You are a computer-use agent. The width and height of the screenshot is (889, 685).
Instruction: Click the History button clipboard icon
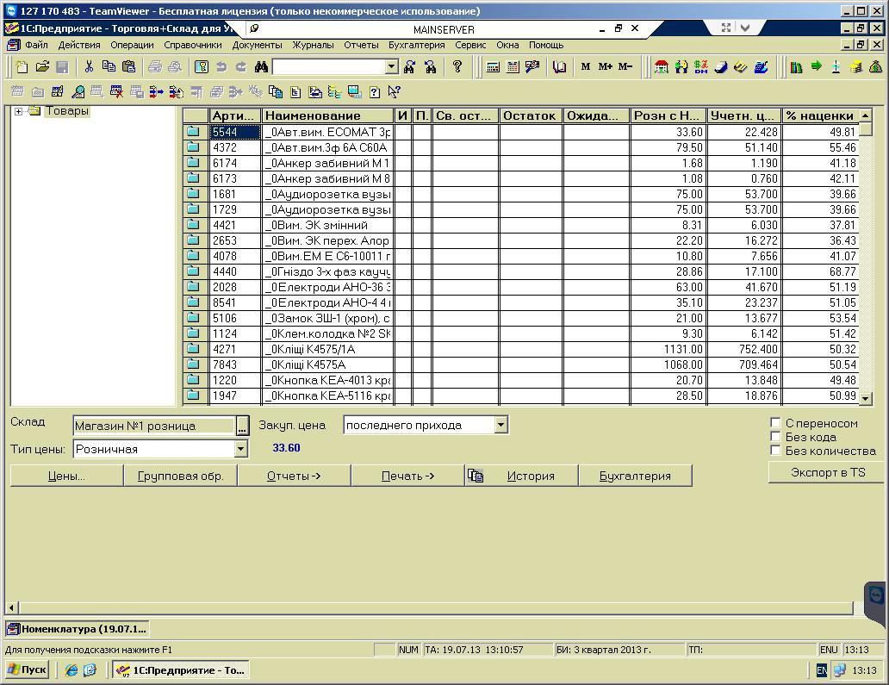click(x=476, y=476)
